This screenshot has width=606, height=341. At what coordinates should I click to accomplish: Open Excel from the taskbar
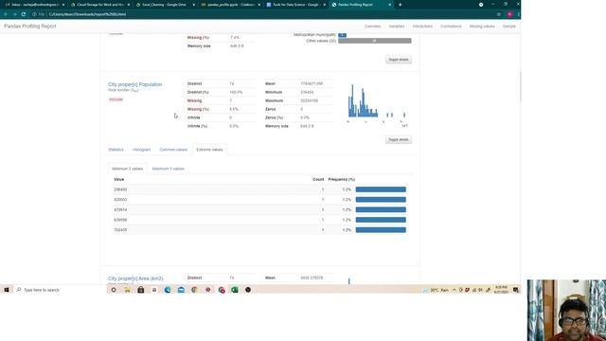pyautogui.click(x=235, y=290)
